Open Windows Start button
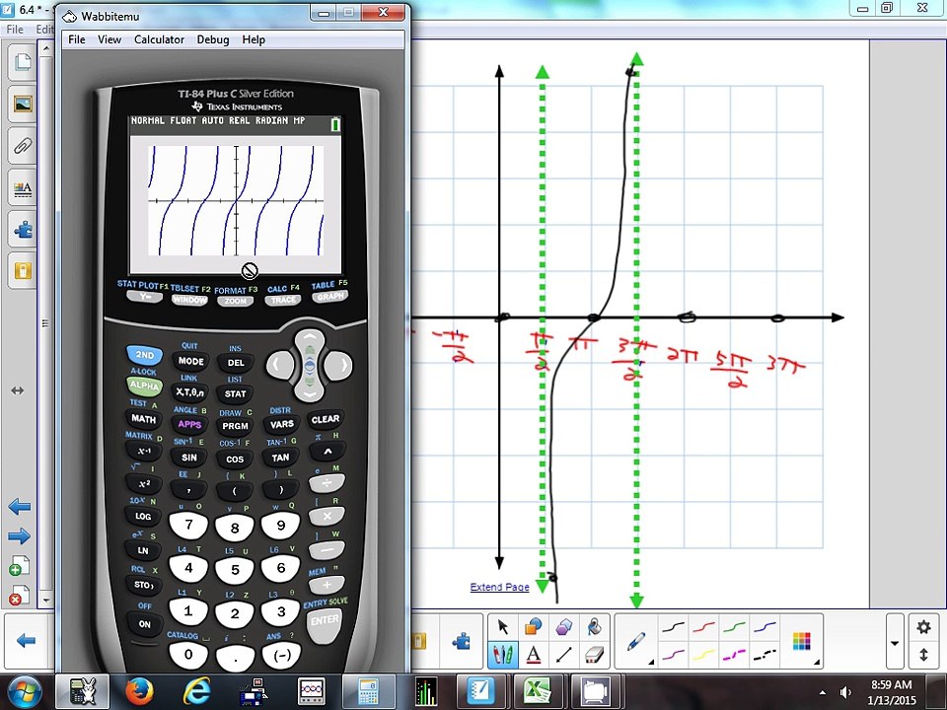The width and height of the screenshot is (947, 710). [x=23, y=692]
